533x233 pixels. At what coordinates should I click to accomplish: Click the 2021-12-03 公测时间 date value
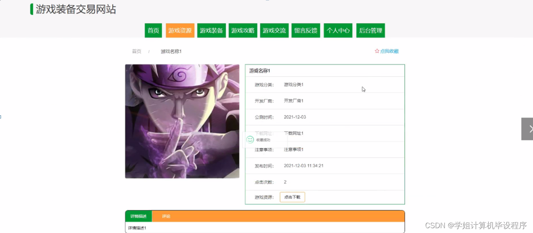click(x=295, y=117)
